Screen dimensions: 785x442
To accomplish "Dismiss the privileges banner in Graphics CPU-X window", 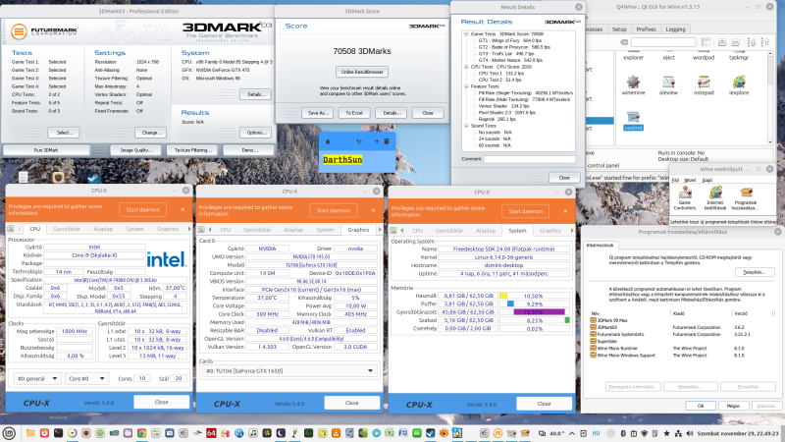I will (x=373, y=210).
